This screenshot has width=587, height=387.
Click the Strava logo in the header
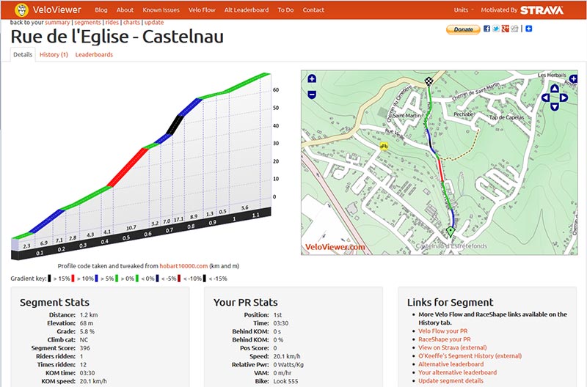(x=542, y=10)
